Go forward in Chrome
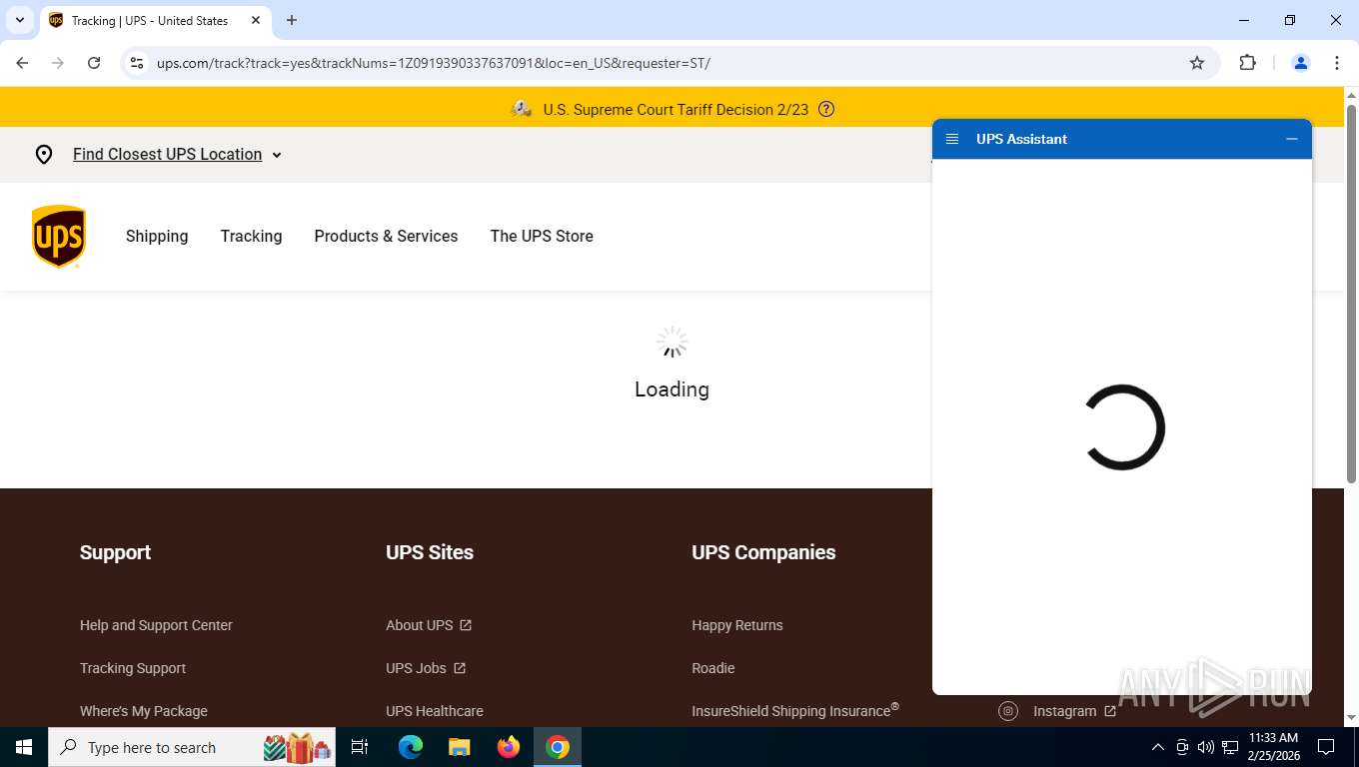This screenshot has height=767, width=1359. pos(58,63)
